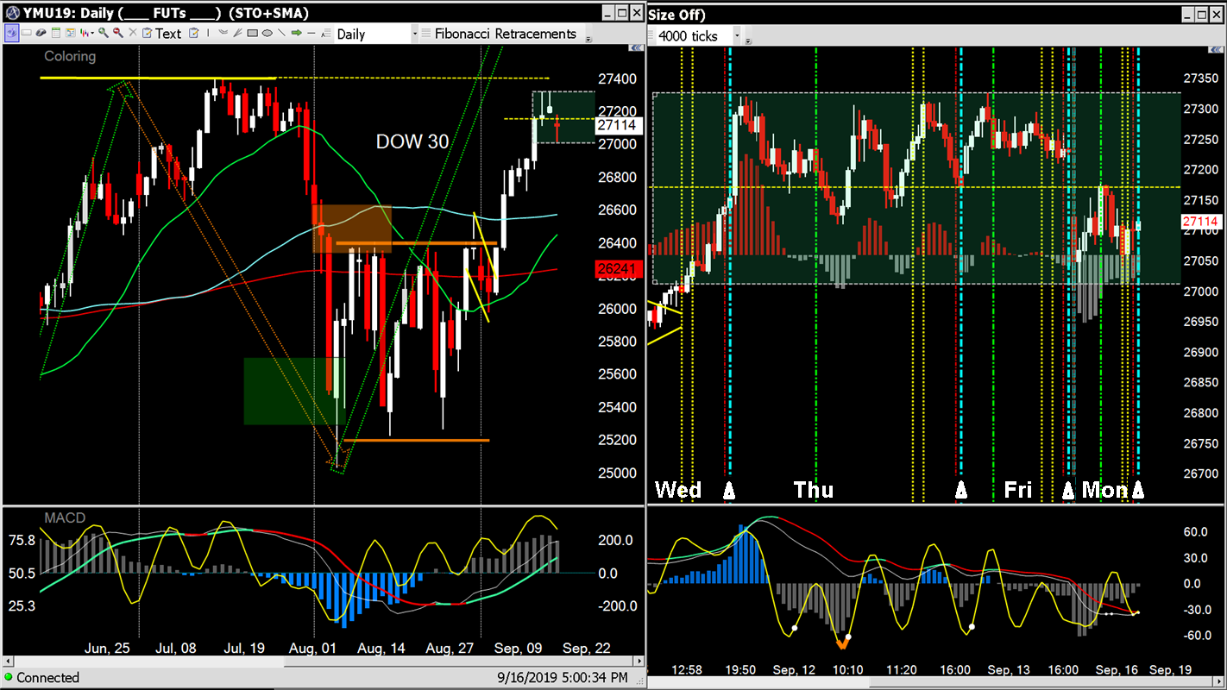Click the blank rectangle button in toolbar
The height and width of the screenshot is (690, 1227).
coord(27,33)
